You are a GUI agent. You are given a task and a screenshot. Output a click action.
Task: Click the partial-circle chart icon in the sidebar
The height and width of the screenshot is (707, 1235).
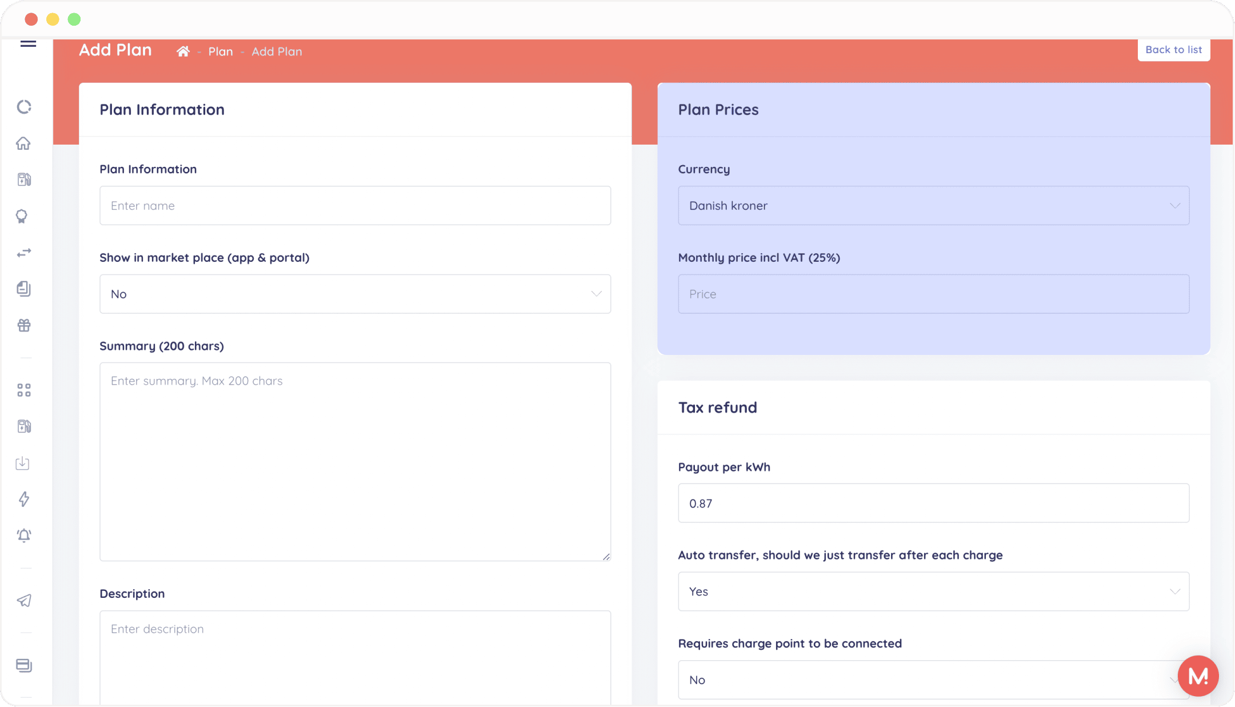click(24, 107)
